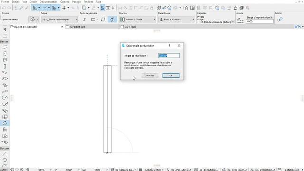This screenshot has height=171, width=304.
Task: Click the elevation 0.000 input field
Action: (x=259, y=21)
